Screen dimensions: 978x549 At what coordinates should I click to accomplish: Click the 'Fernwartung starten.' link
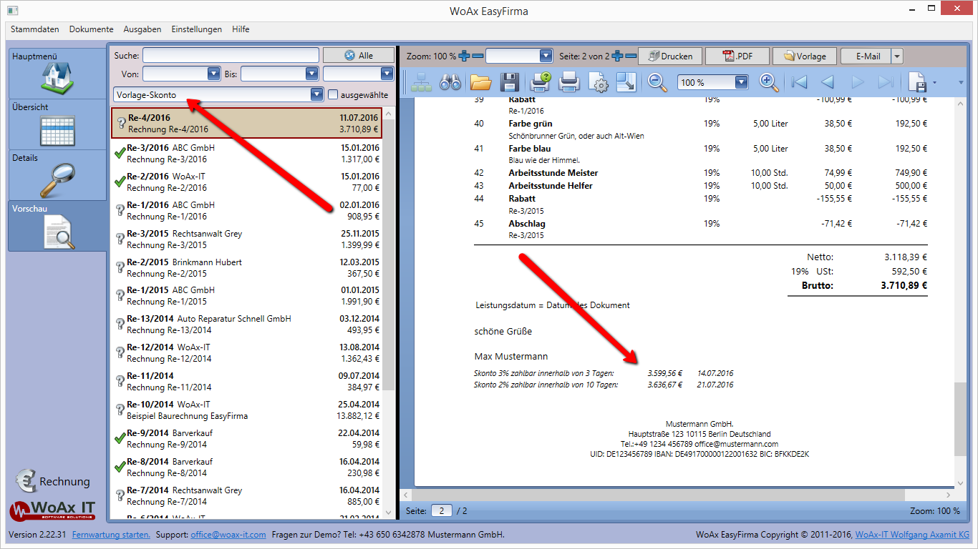tap(111, 535)
